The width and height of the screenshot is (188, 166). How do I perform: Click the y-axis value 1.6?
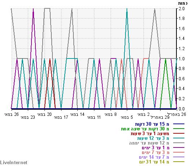pyautogui.click(x=181, y=29)
